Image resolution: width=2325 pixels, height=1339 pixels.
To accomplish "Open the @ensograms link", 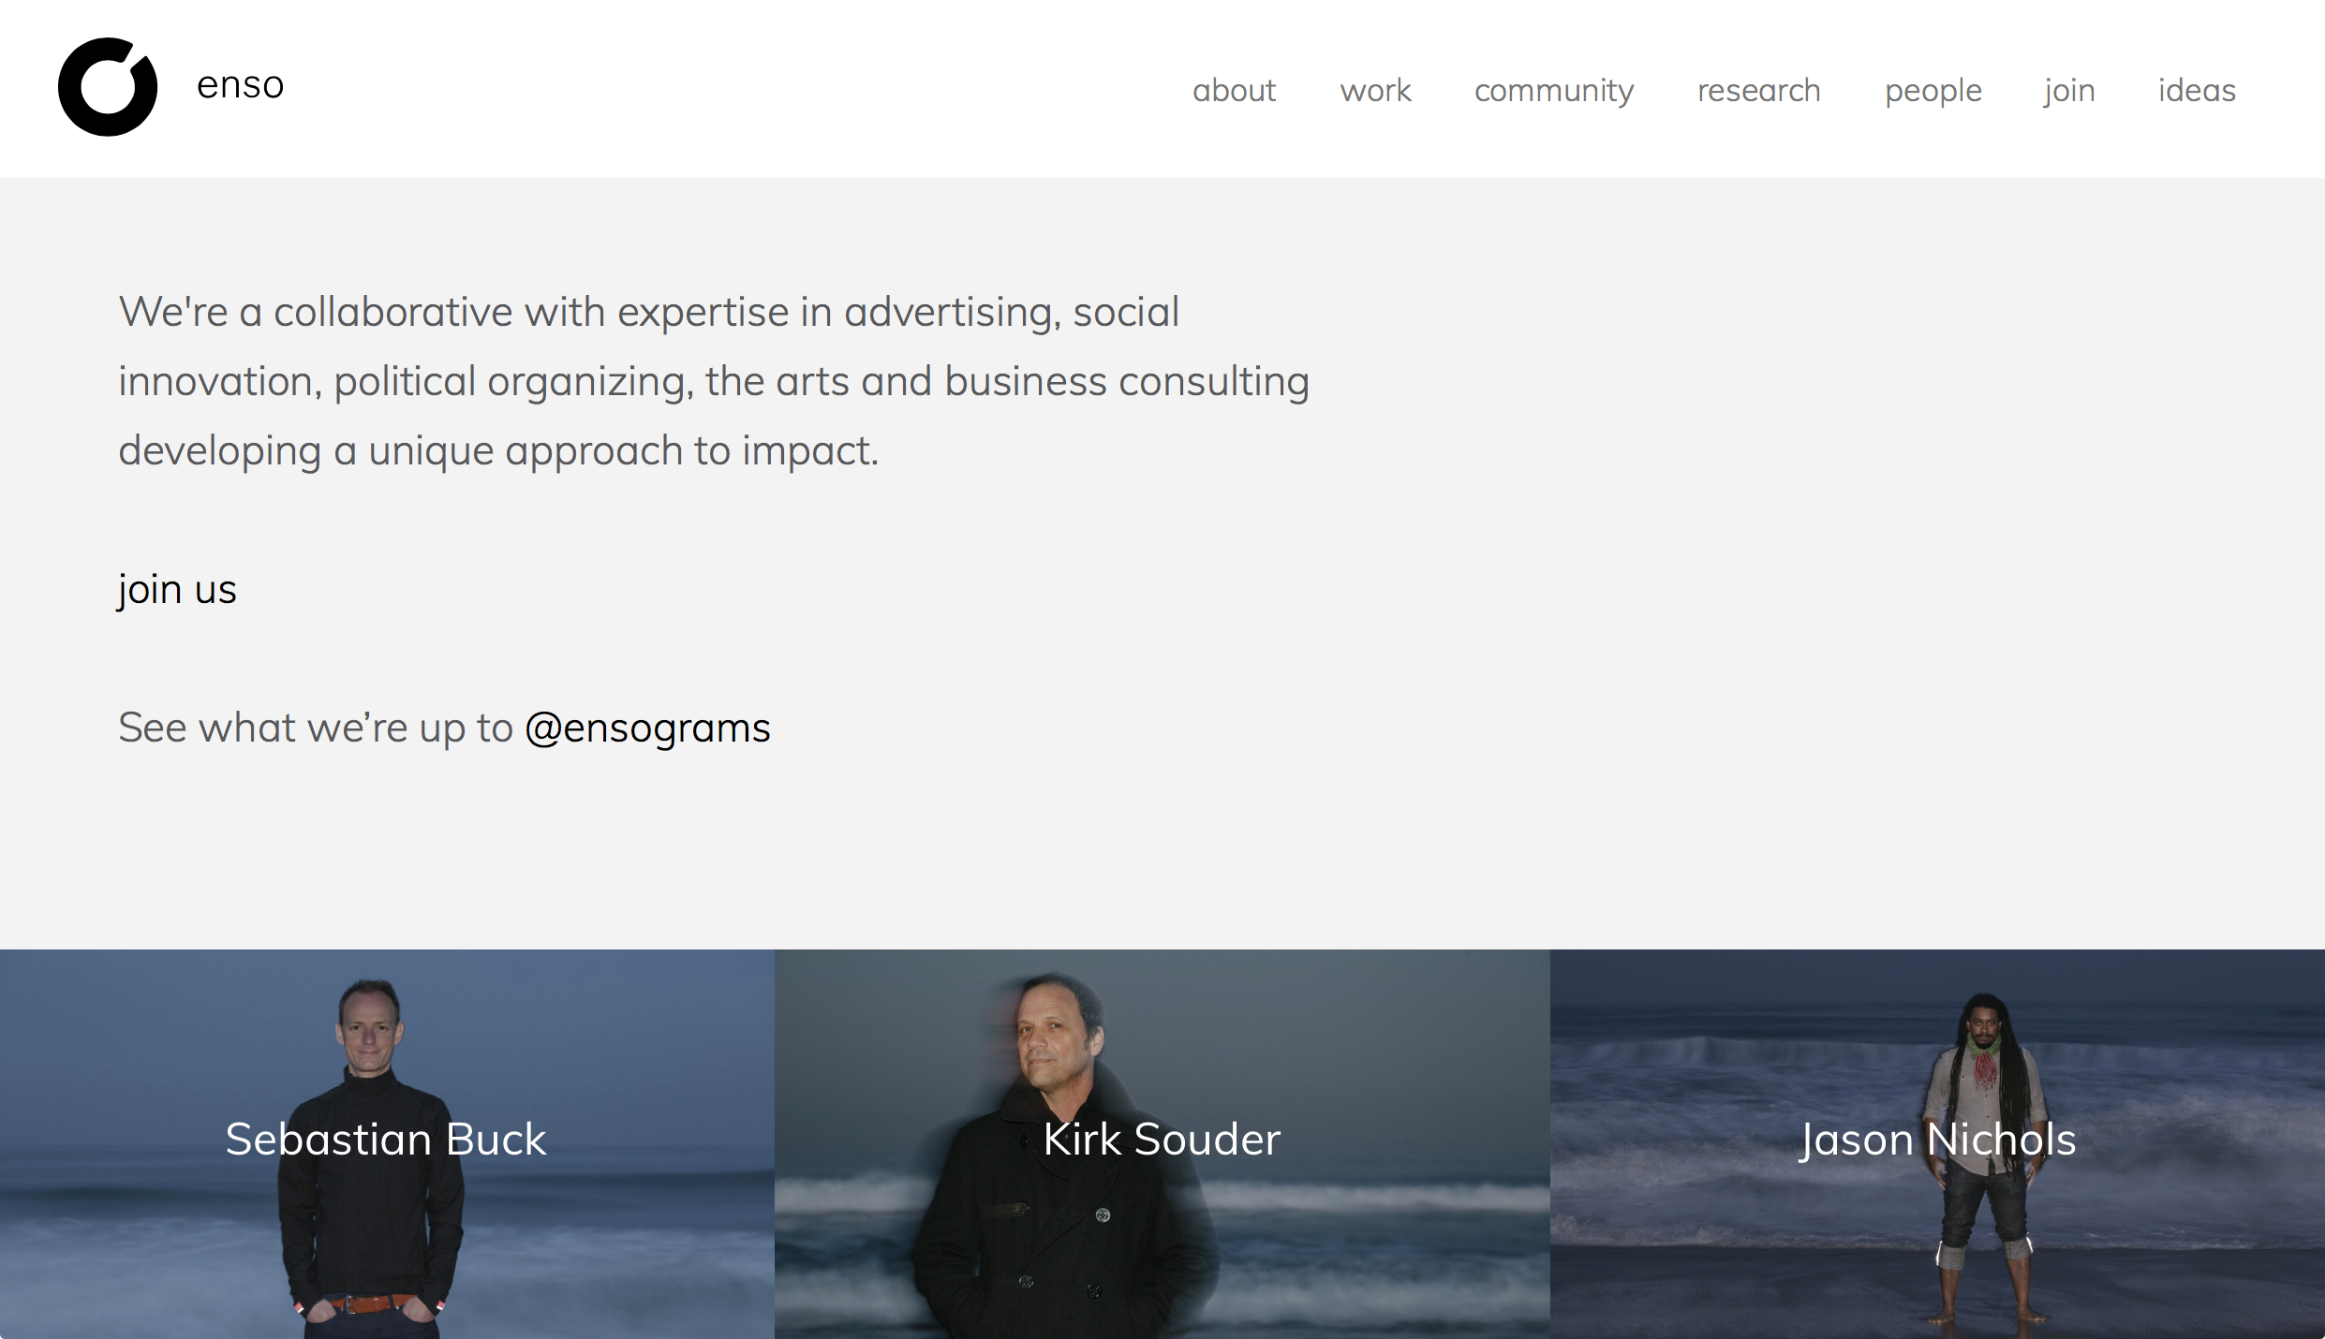I will (x=647, y=728).
